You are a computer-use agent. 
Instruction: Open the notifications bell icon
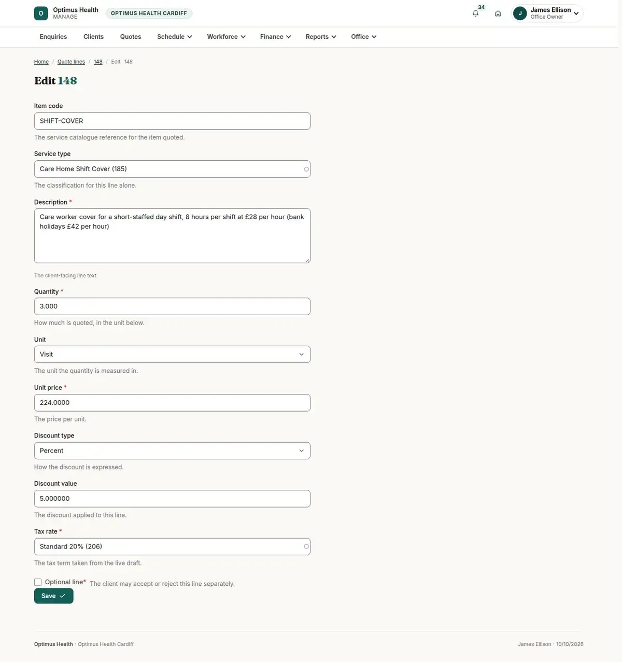point(475,13)
